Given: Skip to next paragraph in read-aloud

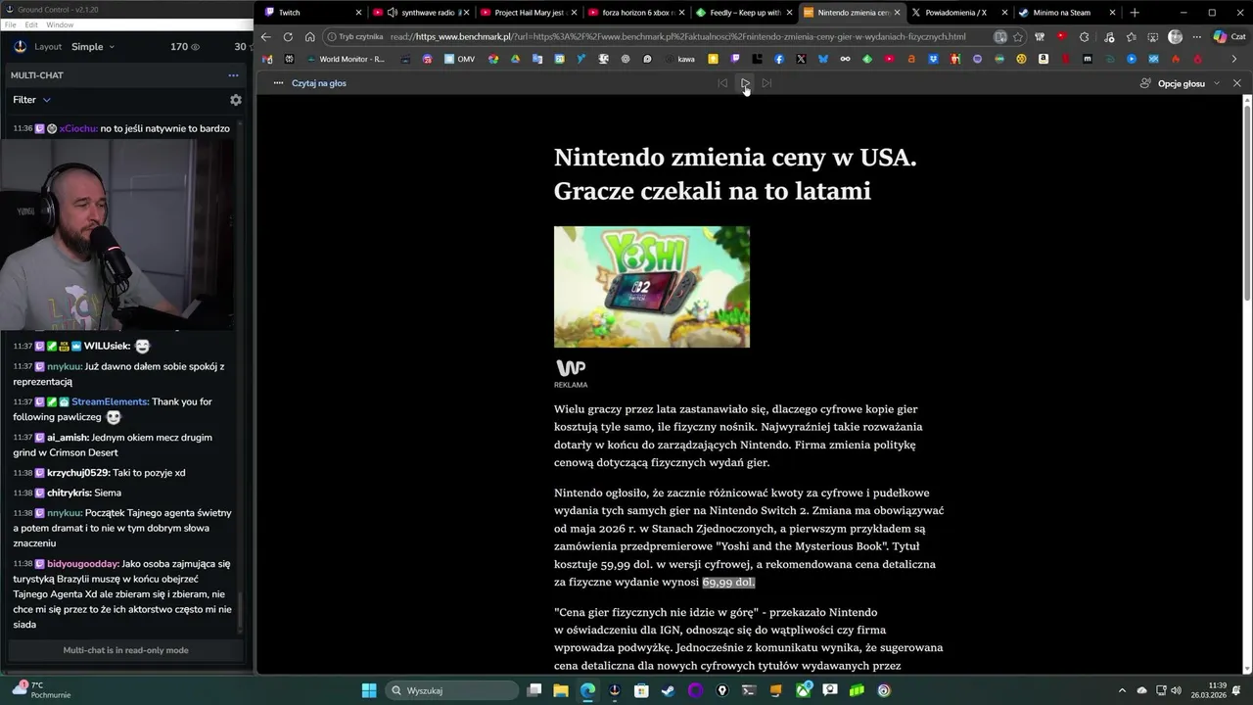Looking at the screenshot, I should [x=766, y=83].
